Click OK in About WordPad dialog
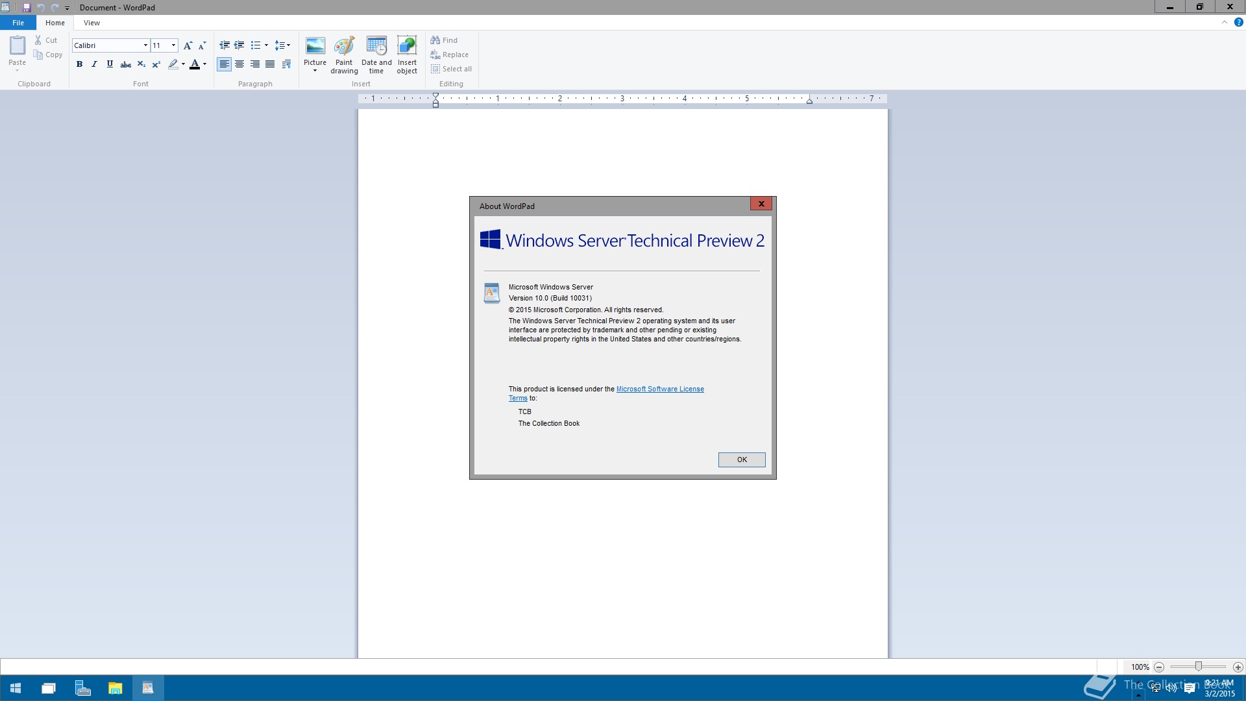Image resolution: width=1246 pixels, height=701 pixels. (x=742, y=460)
